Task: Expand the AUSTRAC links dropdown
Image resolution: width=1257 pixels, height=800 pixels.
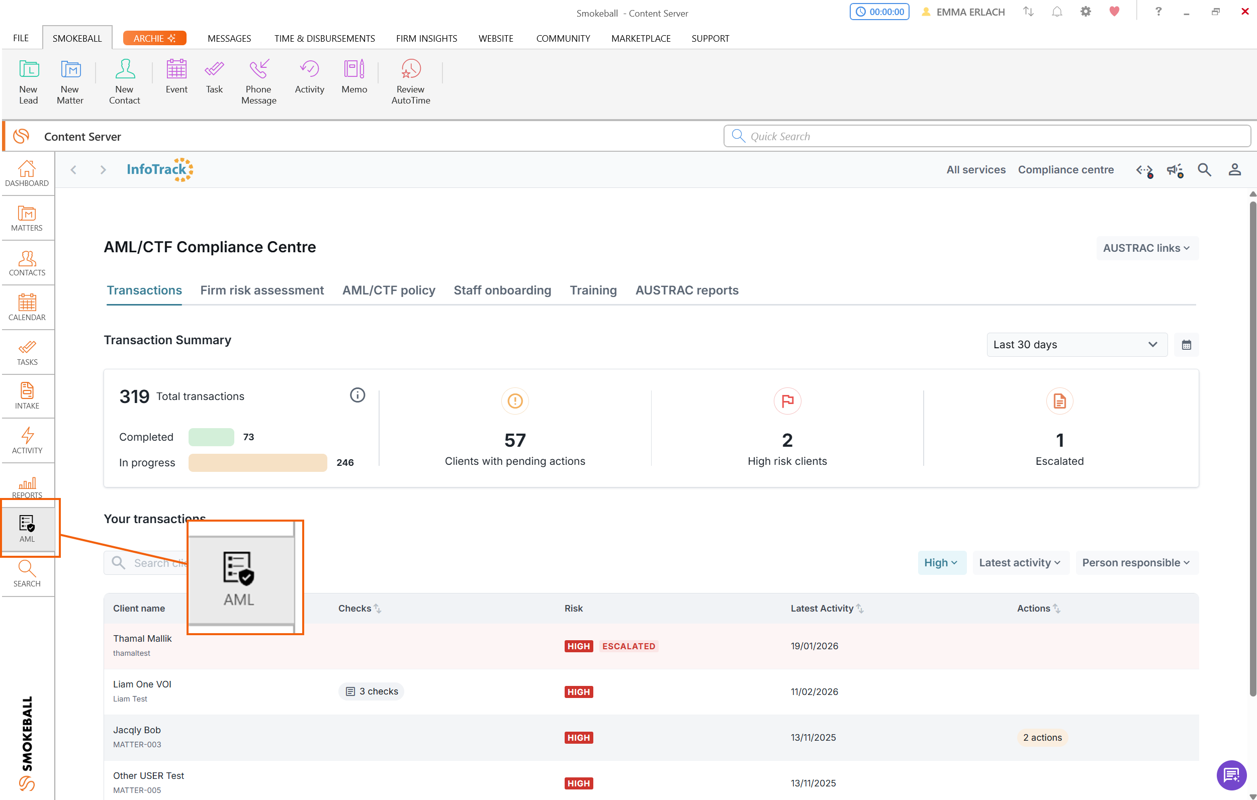Action: [1146, 248]
